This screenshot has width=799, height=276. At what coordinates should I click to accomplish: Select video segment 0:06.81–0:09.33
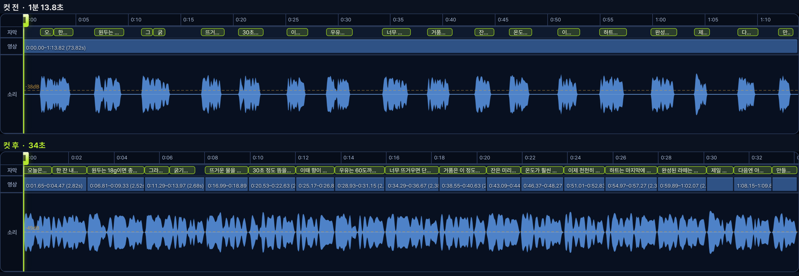(116, 185)
